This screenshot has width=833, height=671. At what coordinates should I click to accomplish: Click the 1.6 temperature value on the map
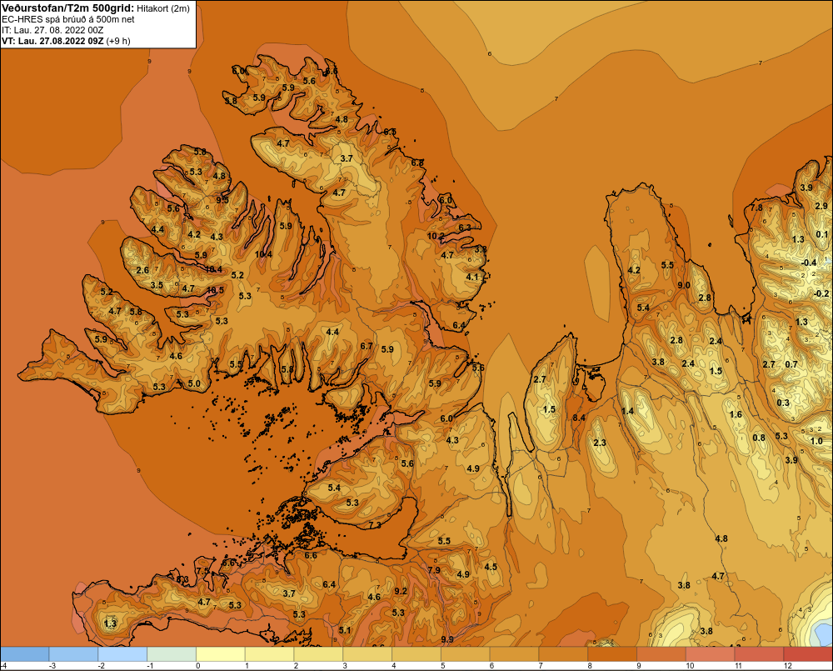coord(736,415)
